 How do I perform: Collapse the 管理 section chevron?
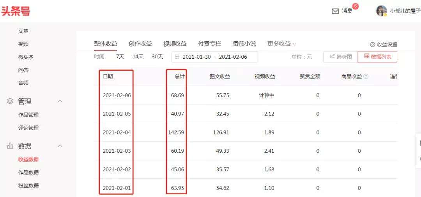point(60,101)
